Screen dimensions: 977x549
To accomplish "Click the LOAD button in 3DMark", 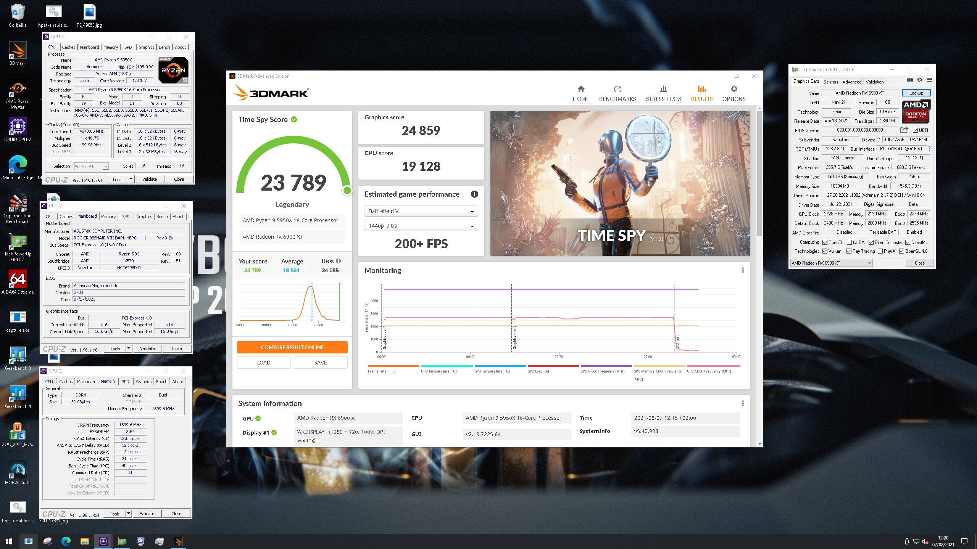I will click(x=264, y=363).
